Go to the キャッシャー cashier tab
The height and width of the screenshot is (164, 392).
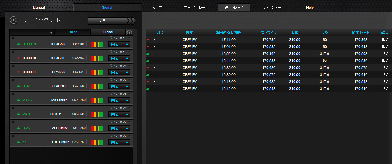point(272,8)
